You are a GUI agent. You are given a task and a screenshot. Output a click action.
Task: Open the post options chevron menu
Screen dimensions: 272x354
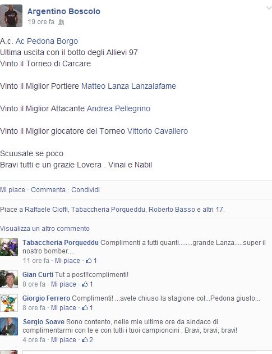point(269,8)
